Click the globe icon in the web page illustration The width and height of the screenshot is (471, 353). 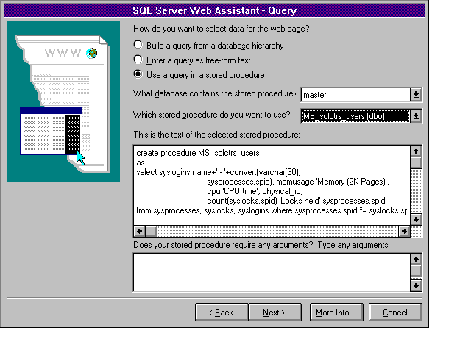tap(91, 53)
